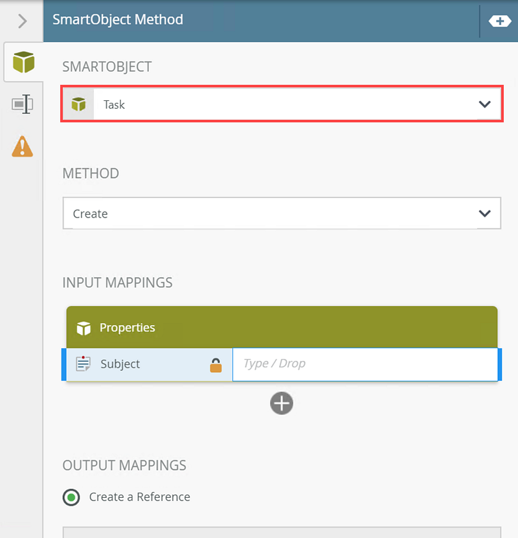Click the cube icon in the Properties header
The height and width of the screenshot is (538, 518).
(84, 328)
